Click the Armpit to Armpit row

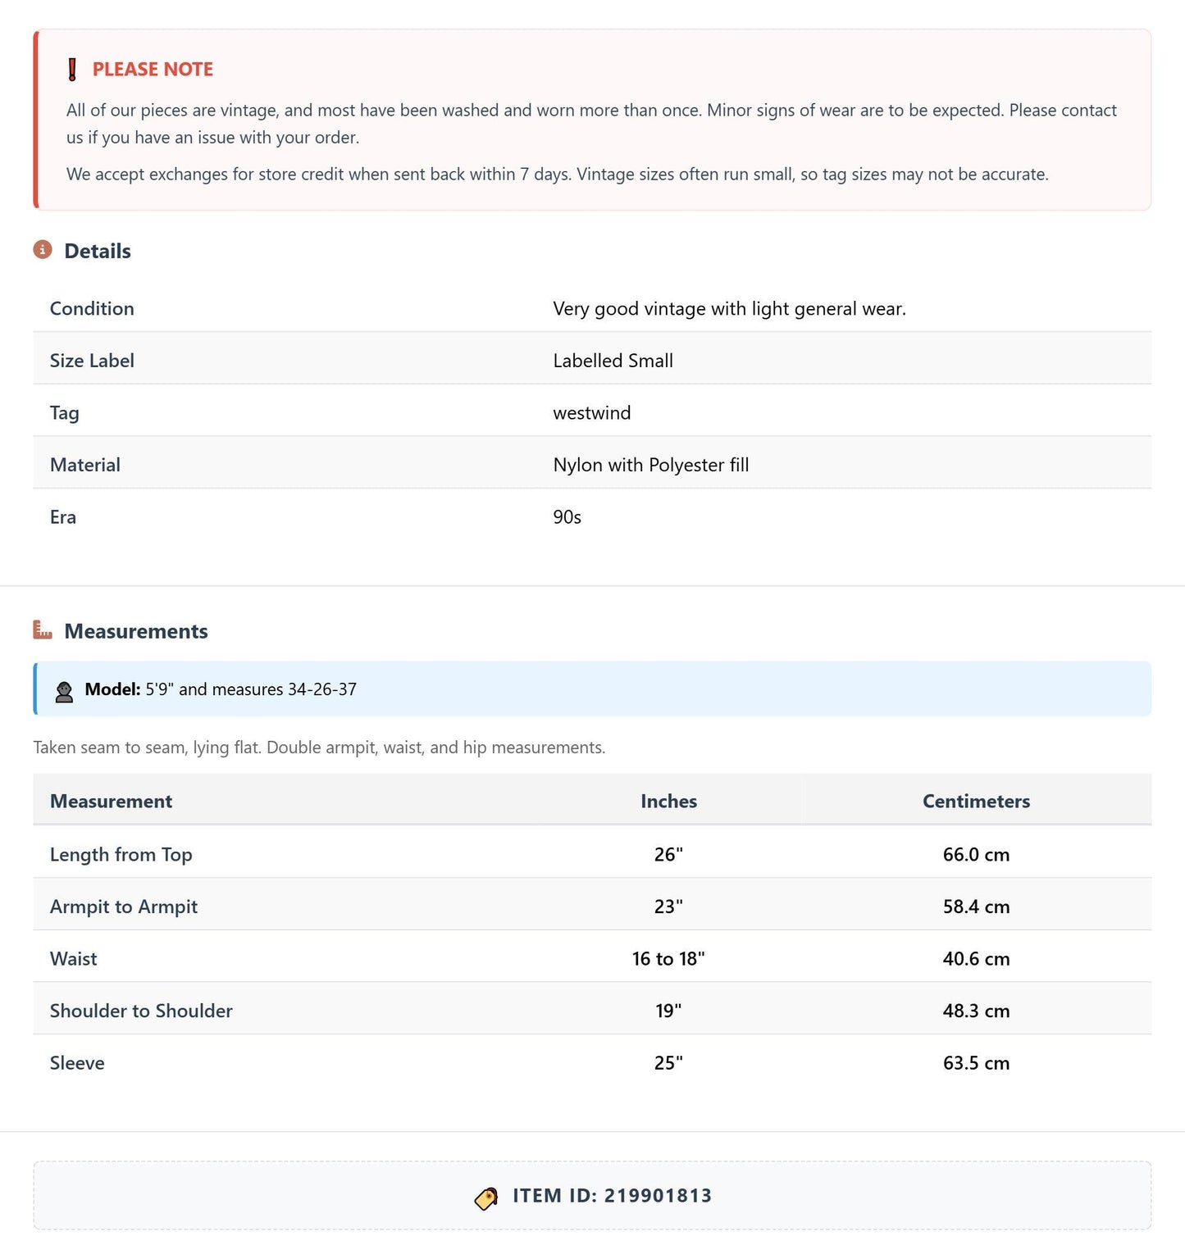pos(592,907)
